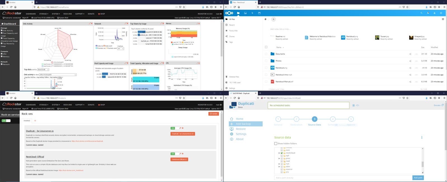Open the Nextcloud Calendar app icon

coord(259,13)
